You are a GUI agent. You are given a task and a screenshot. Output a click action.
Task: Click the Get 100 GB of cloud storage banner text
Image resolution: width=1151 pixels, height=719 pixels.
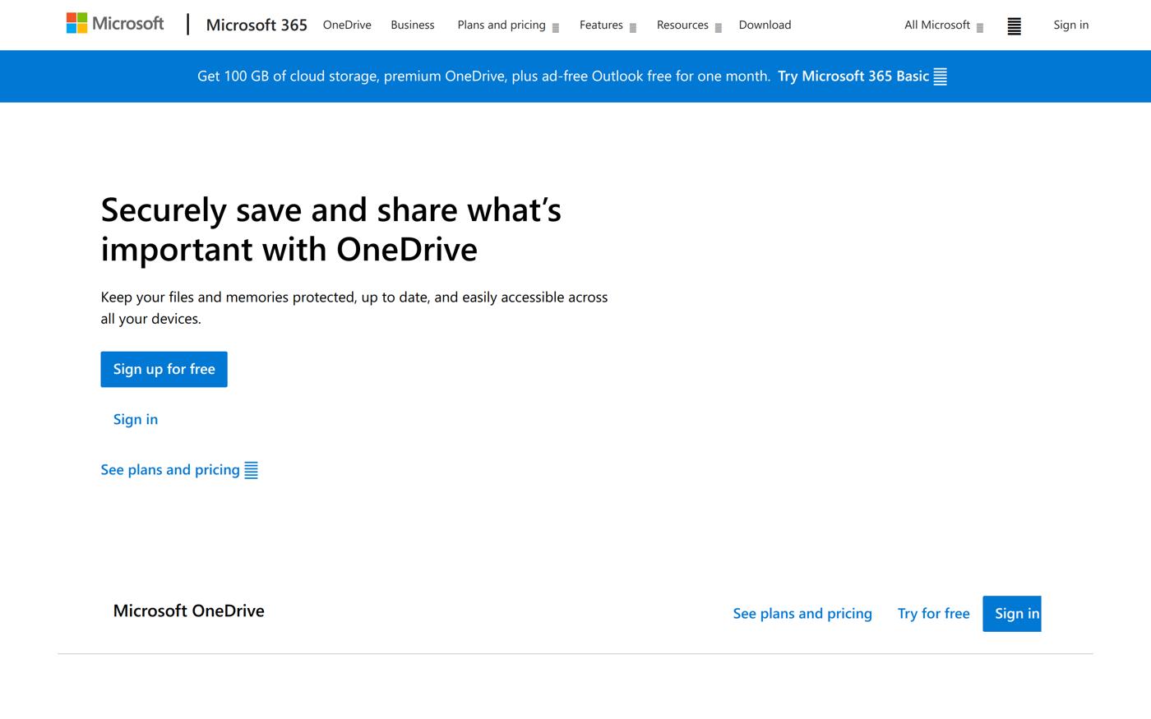point(483,76)
